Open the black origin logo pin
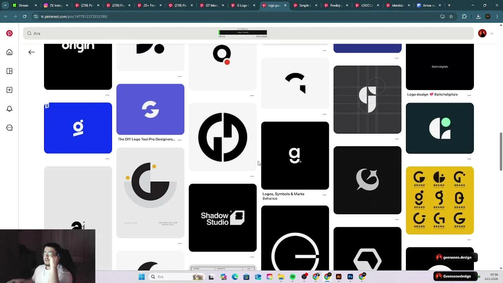The image size is (503, 283). (x=78, y=67)
